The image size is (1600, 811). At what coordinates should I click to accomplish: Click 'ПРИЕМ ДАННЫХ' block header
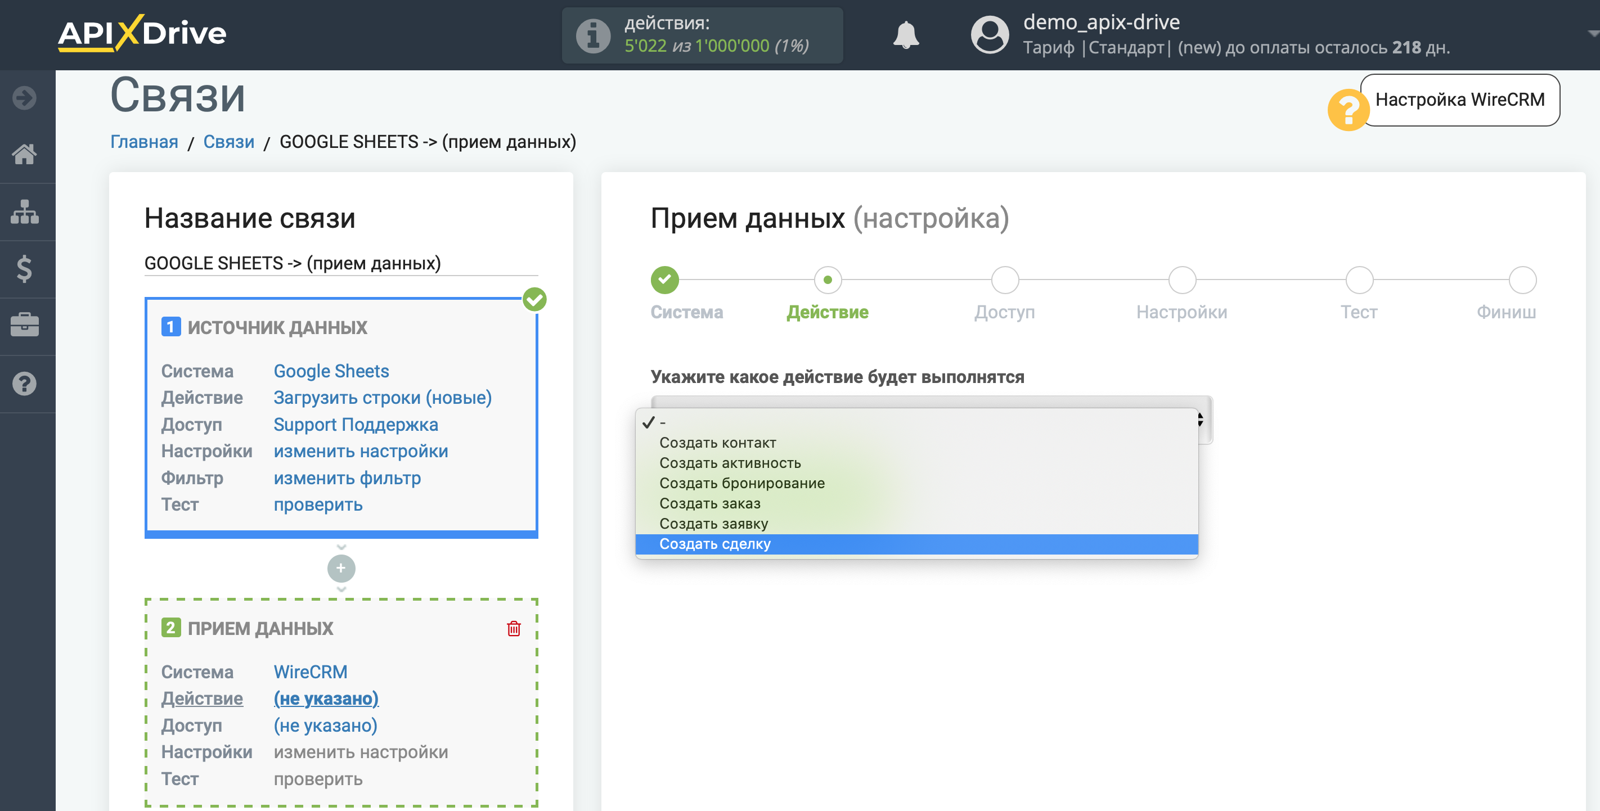(260, 628)
